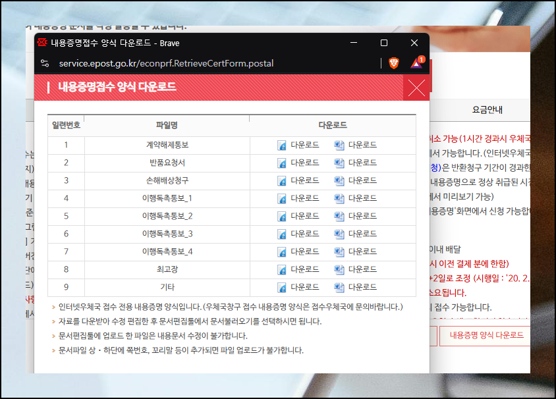Close the red 내용증명접수 양식 다운로드 header

(416, 88)
